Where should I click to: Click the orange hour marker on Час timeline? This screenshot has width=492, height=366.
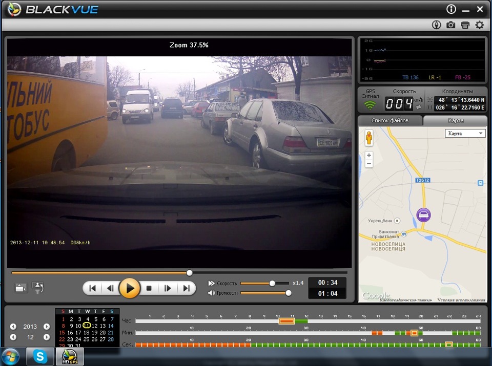click(x=287, y=321)
